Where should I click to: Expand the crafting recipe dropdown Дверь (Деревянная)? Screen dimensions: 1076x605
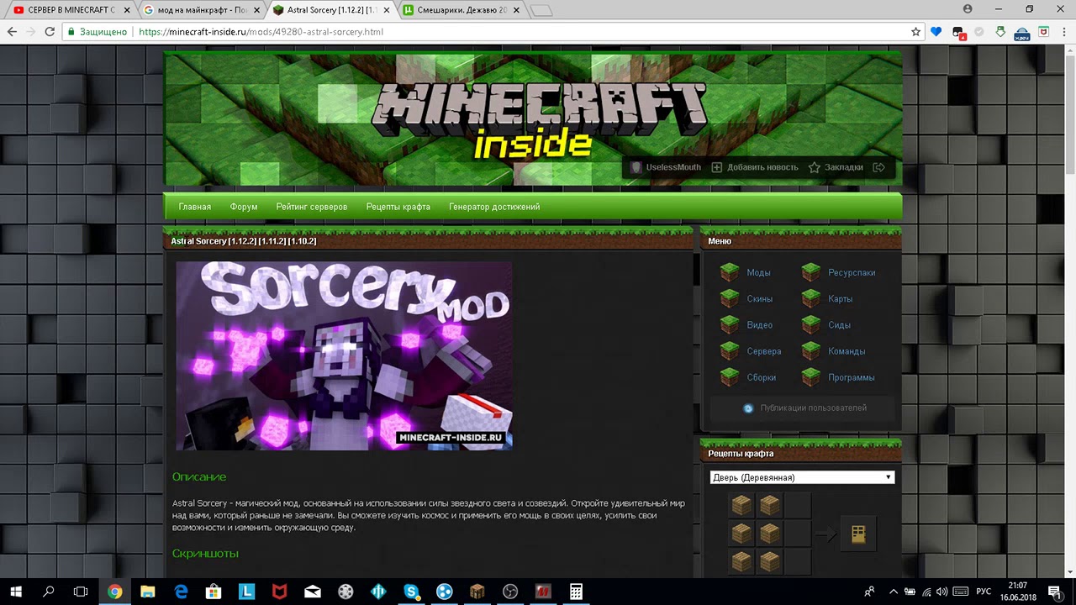coord(802,477)
